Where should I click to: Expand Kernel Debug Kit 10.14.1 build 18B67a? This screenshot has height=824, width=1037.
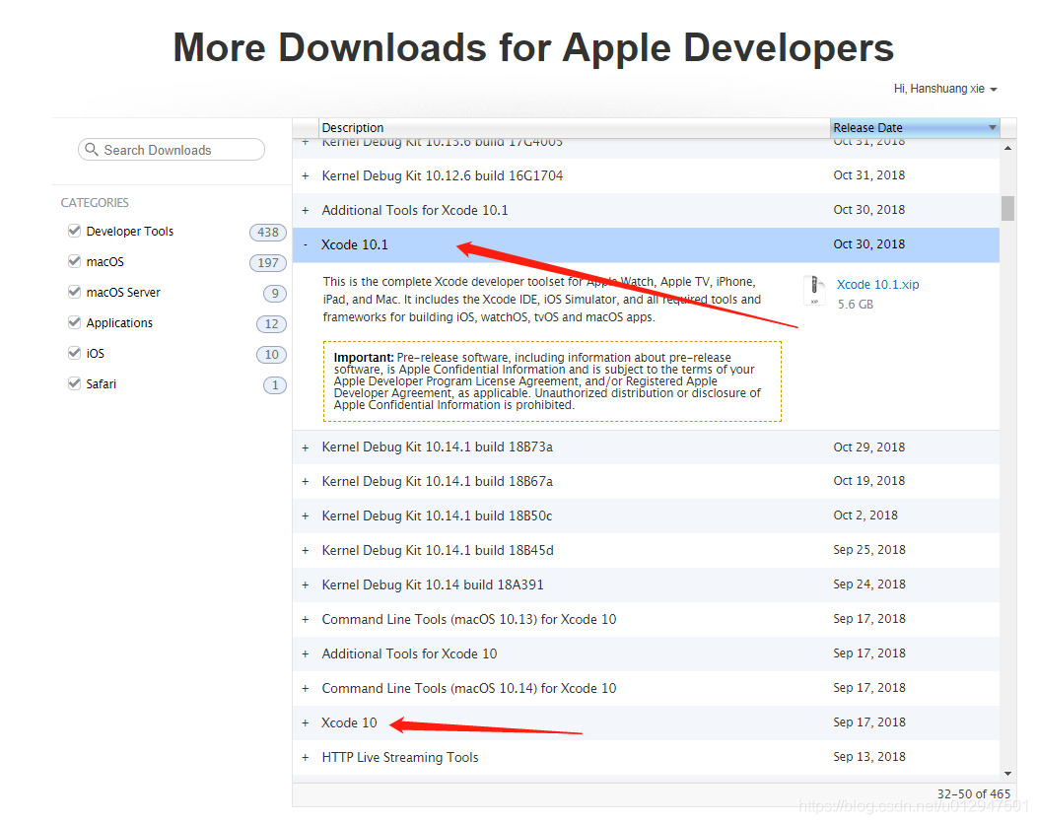[305, 481]
